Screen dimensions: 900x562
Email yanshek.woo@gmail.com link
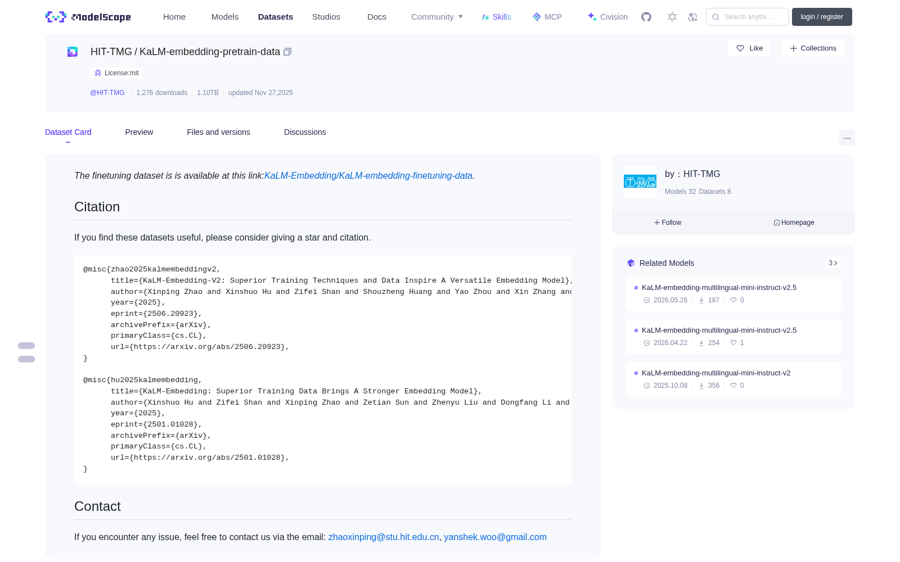pos(496,537)
